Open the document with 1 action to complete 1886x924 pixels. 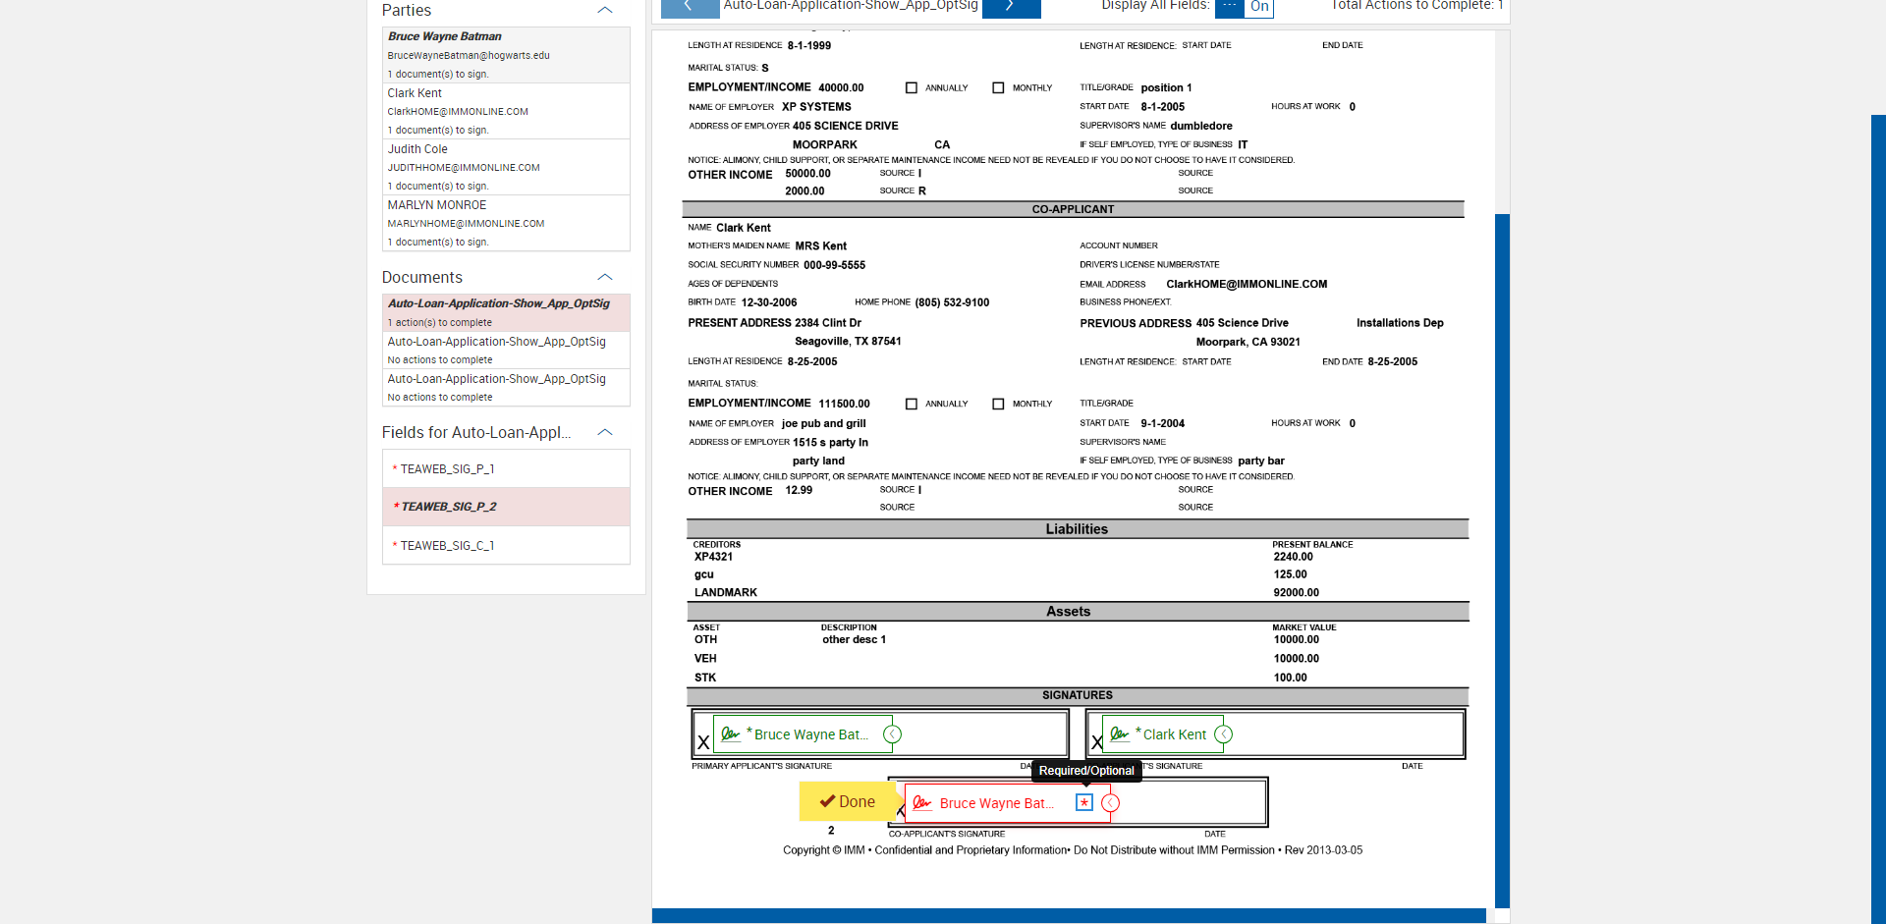coord(506,313)
